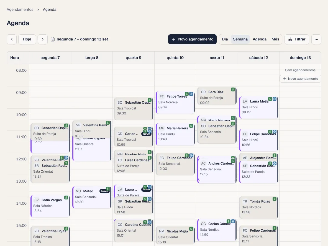
Task: Select the quinta 10 column header
Action: click(x=175, y=58)
